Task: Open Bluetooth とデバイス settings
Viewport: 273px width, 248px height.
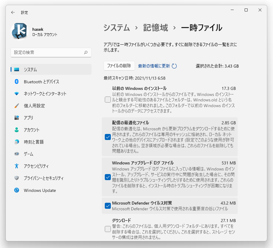Action: coord(51,81)
